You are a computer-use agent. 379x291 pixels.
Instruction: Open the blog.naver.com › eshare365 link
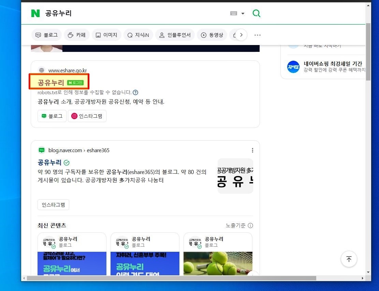coord(79,150)
